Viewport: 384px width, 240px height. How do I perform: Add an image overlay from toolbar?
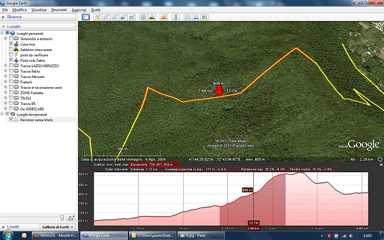click(123, 17)
